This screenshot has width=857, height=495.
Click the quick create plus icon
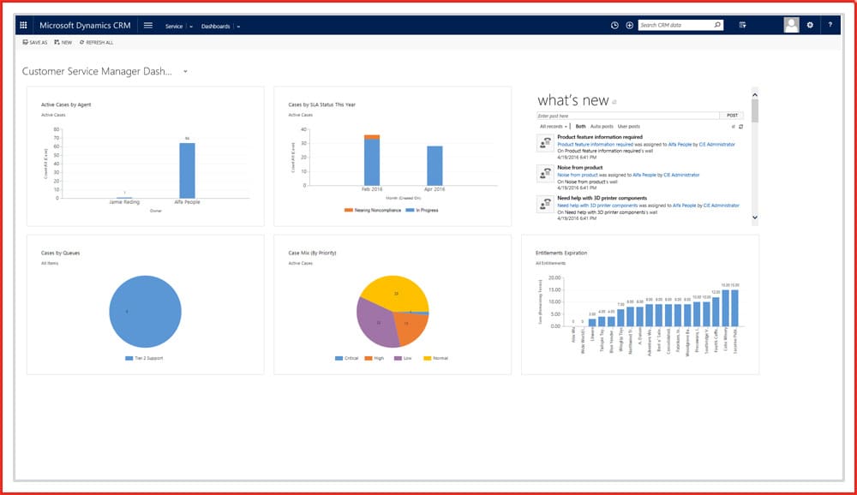pos(629,26)
